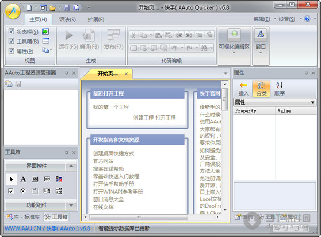Switch to 库 - 标准库 bottom tab

click(22, 217)
